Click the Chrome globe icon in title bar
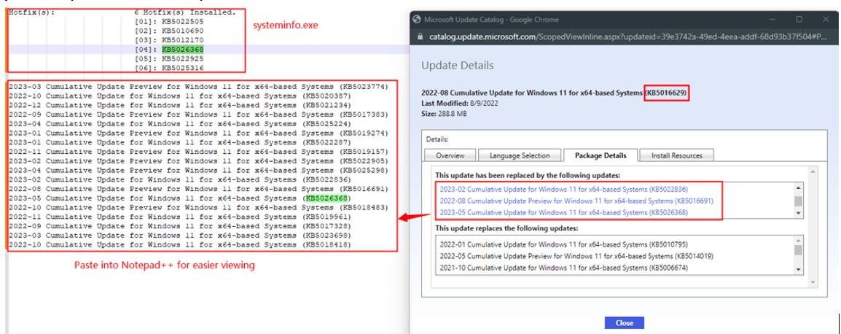Image resolution: width=841 pixels, height=334 pixels. coord(416,20)
